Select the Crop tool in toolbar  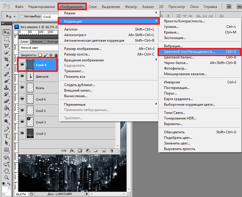tap(6, 59)
